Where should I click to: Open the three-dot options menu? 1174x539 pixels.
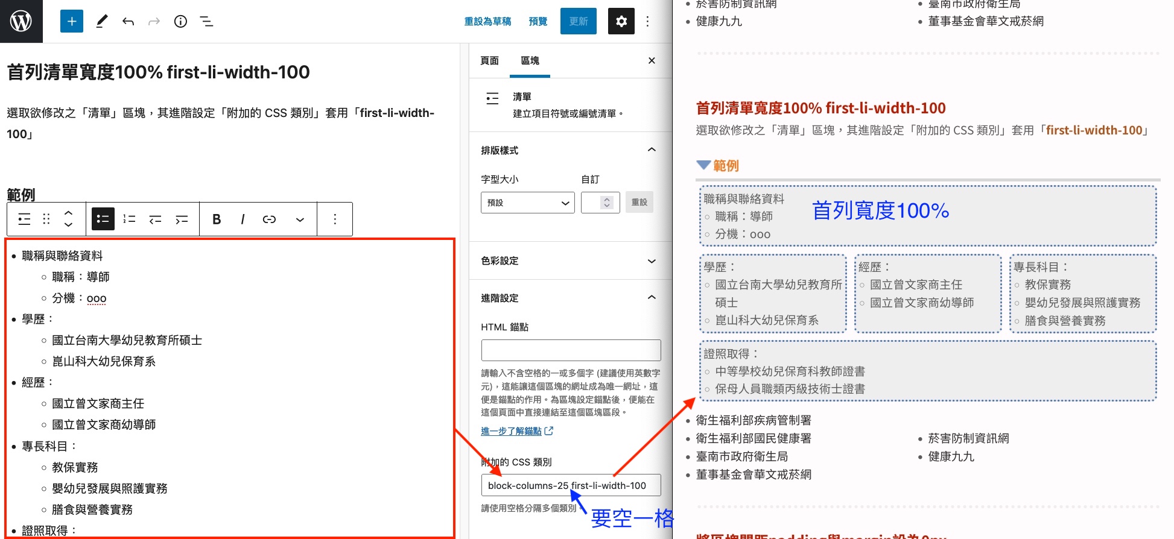(x=648, y=22)
